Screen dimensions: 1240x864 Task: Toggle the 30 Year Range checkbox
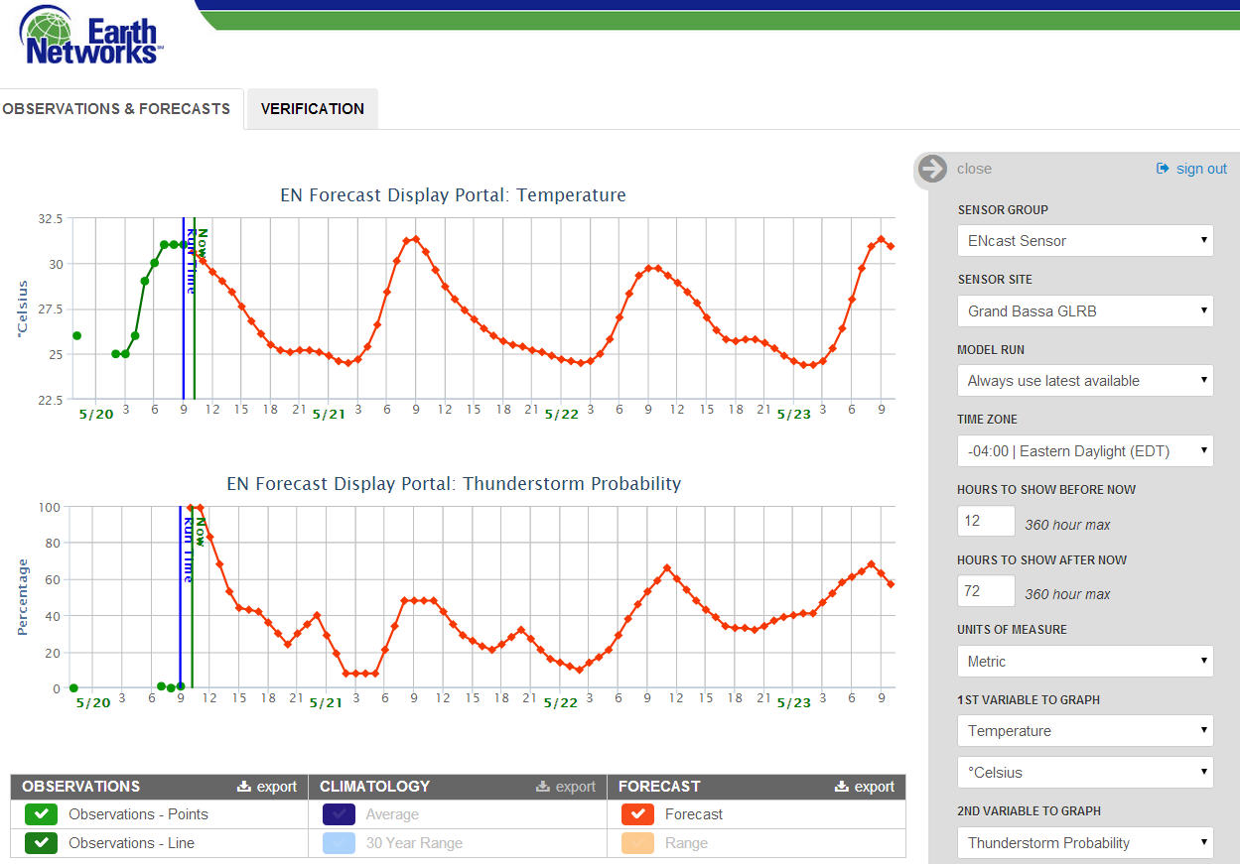(x=339, y=843)
